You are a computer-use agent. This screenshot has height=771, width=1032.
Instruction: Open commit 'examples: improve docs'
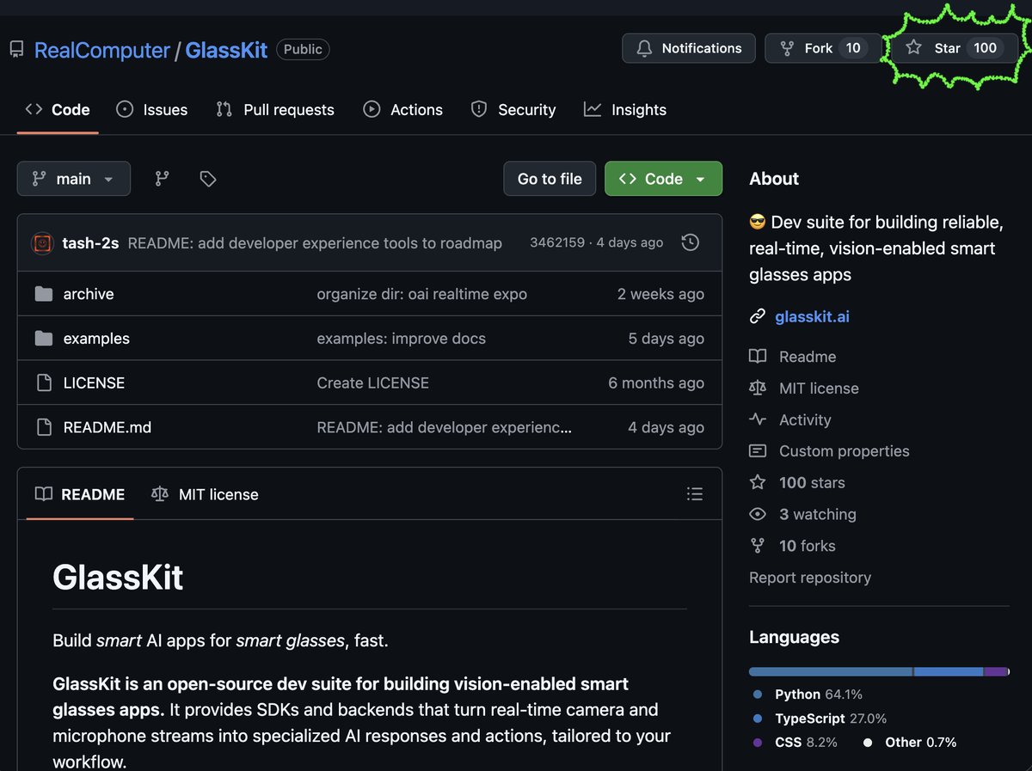(401, 339)
